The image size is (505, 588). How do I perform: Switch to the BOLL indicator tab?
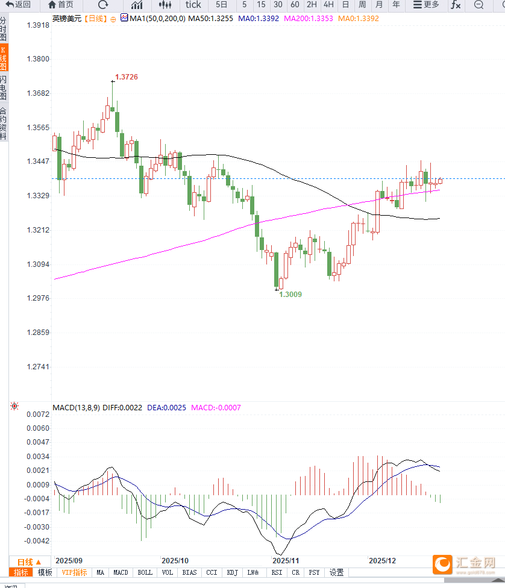[145, 572]
